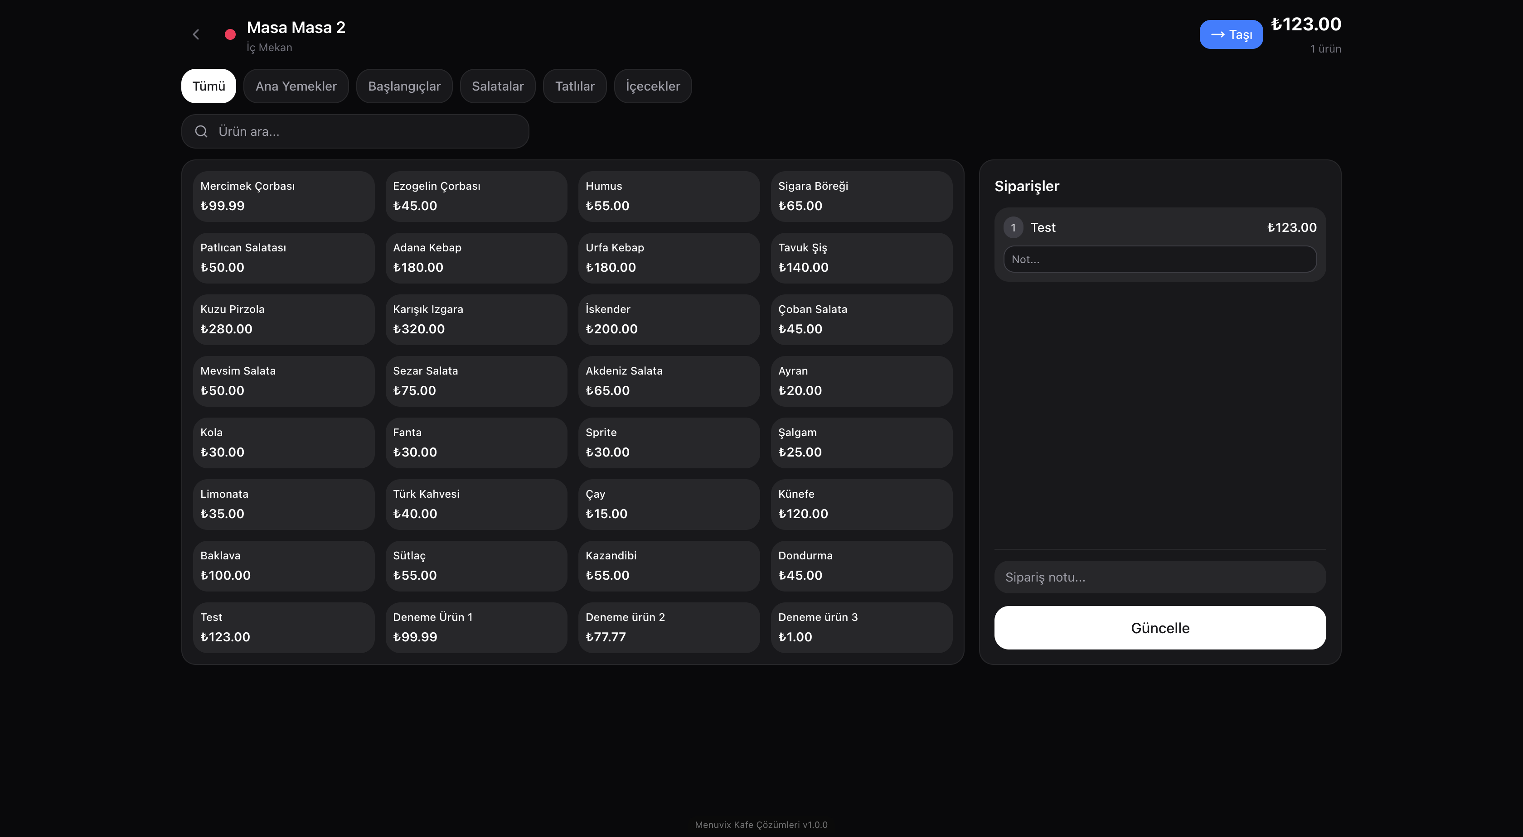Click the search magnifier icon
This screenshot has height=837, width=1523.
point(201,131)
